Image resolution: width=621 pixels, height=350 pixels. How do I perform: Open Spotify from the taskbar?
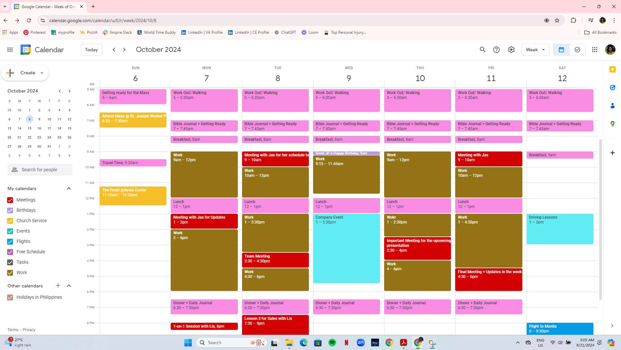tap(332, 343)
